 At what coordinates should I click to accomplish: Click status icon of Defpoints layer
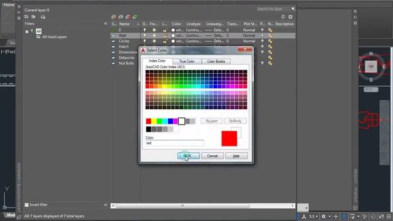tap(114, 58)
